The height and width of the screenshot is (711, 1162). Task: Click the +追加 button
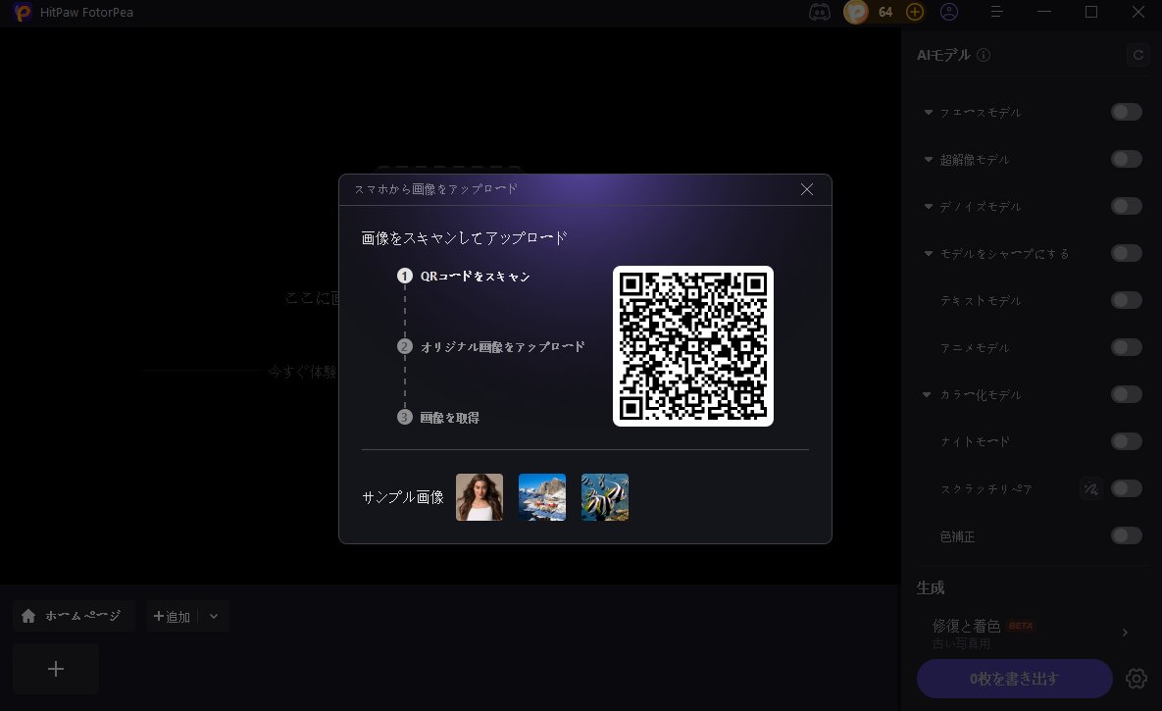click(x=172, y=616)
